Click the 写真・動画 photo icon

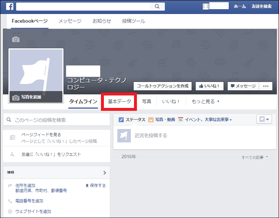pos(151,120)
